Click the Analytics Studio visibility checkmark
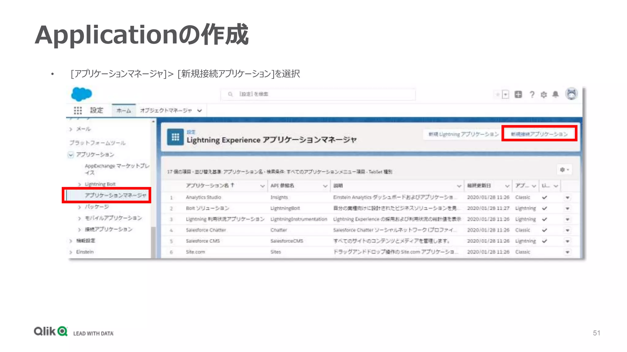Image resolution: width=627 pixels, height=352 pixels. (544, 197)
